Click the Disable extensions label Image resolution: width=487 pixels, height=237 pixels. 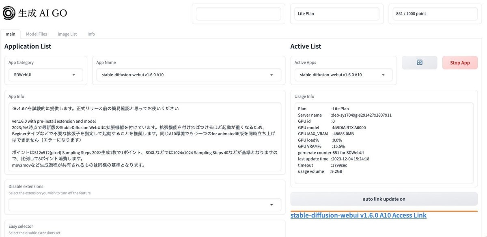tap(26, 186)
